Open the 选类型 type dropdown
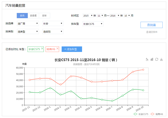The image size is (168, 118). [28, 31]
